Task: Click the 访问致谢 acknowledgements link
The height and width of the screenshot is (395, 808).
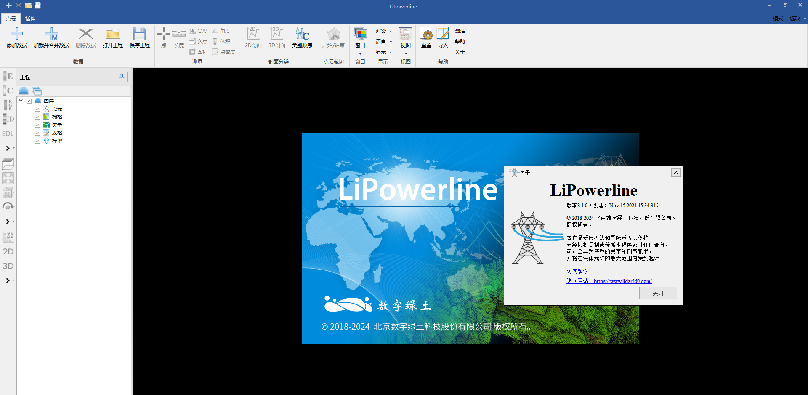Action: pos(577,272)
